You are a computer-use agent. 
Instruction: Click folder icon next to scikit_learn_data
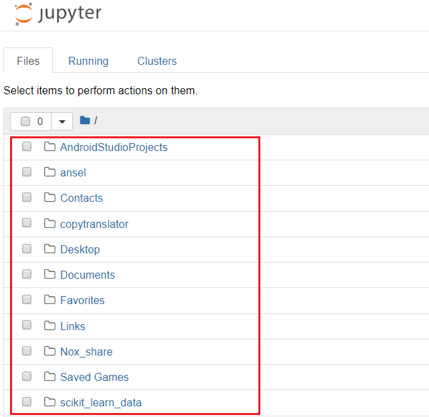[x=50, y=402]
